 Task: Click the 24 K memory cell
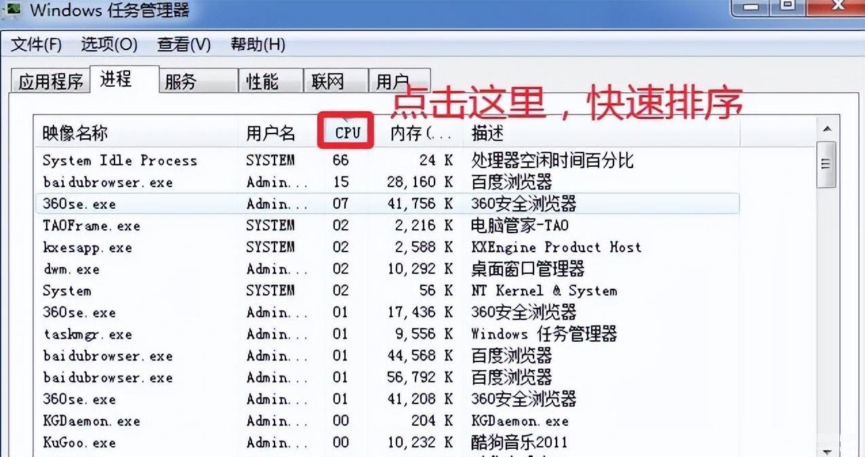pyautogui.click(x=436, y=161)
